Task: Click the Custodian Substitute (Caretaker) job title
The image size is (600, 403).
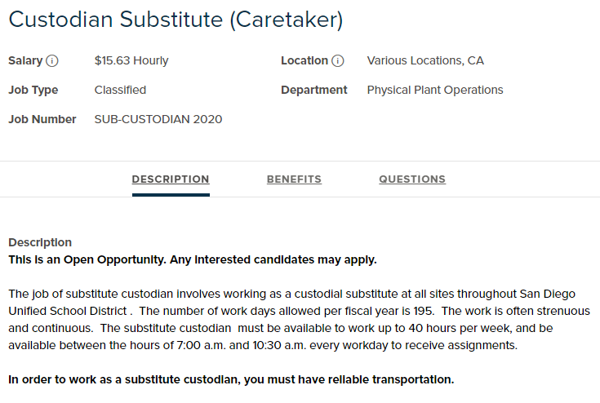Action: point(176,20)
